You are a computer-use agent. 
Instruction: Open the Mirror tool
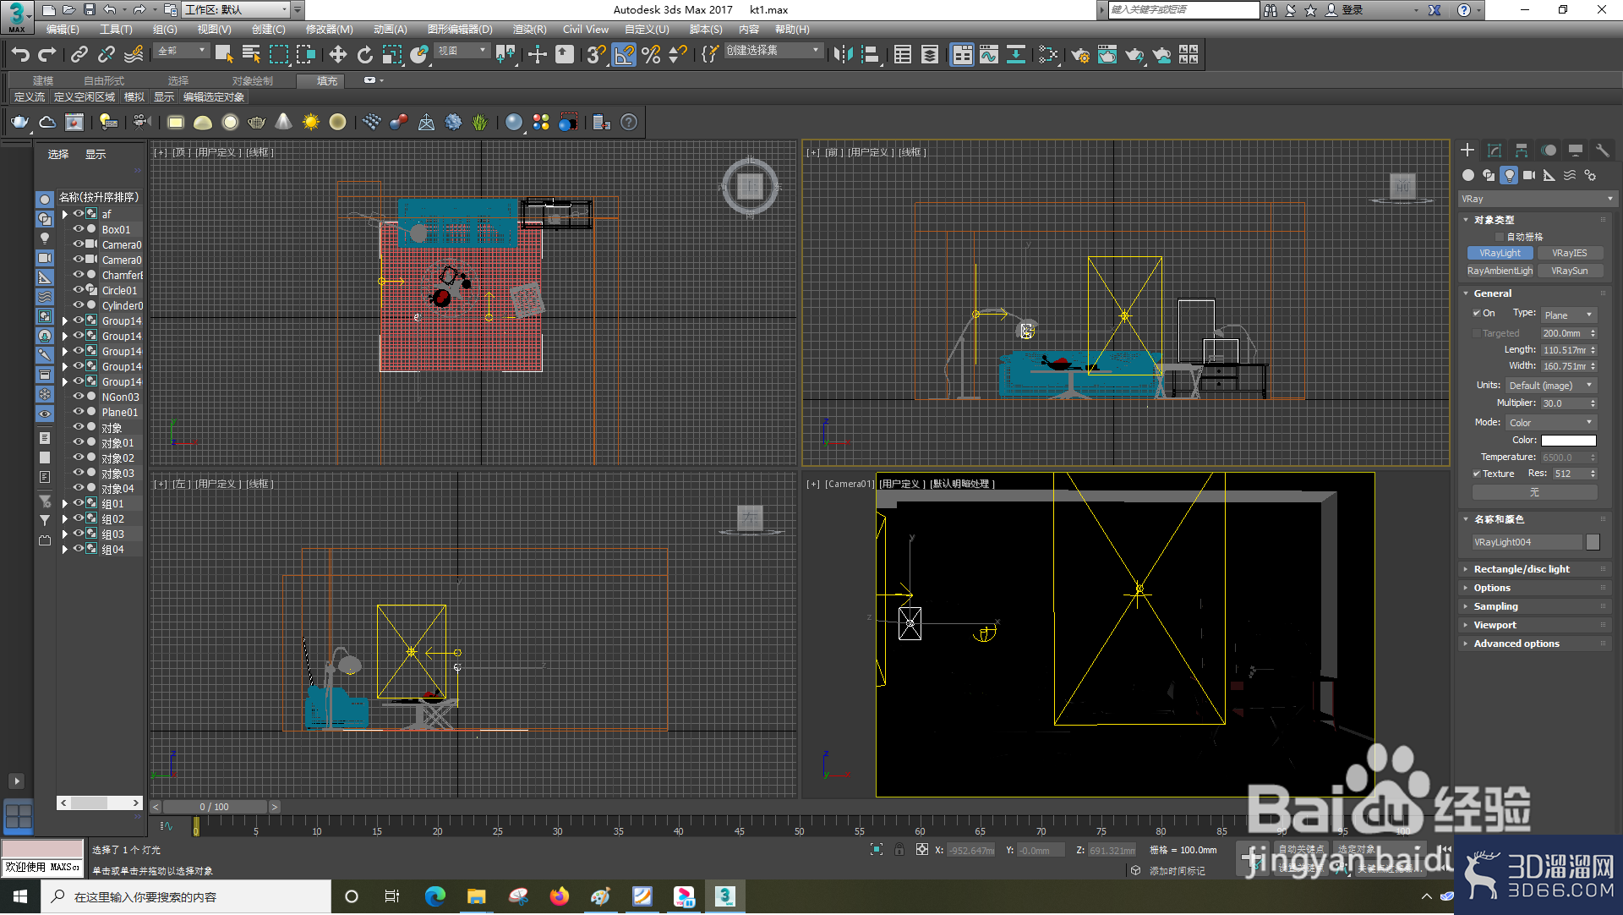click(842, 55)
